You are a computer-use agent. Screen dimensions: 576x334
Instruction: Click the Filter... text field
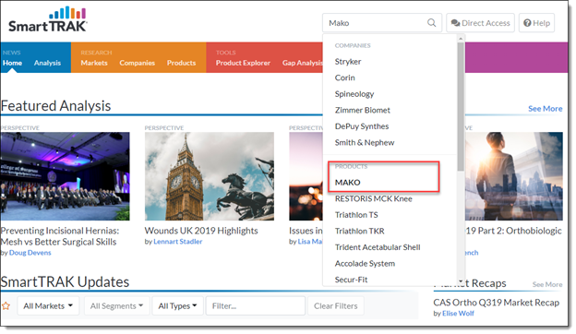pos(256,305)
